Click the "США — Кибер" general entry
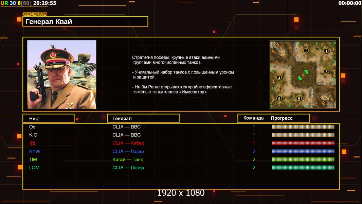The height and width of the screenshot is (204, 362). point(128,143)
